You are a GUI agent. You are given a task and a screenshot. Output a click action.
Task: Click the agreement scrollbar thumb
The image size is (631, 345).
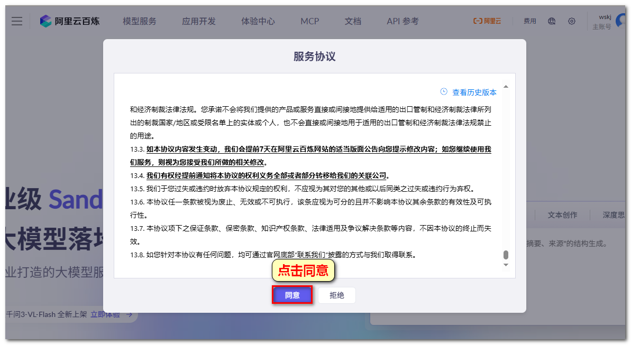(x=506, y=255)
